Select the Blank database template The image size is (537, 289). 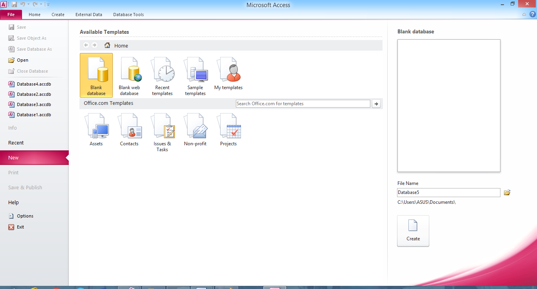click(96, 75)
